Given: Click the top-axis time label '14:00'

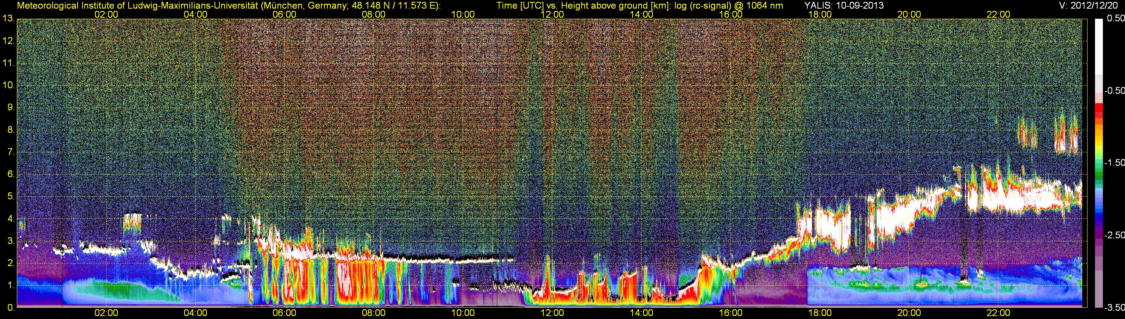Looking at the screenshot, I should pyautogui.click(x=642, y=14).
